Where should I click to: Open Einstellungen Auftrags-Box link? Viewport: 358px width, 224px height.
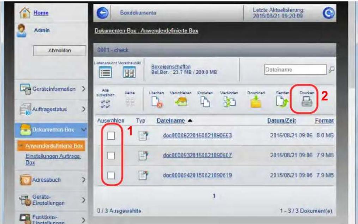(53, 159)
